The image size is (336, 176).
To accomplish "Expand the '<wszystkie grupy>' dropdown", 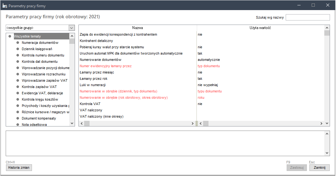I will 72,28.
